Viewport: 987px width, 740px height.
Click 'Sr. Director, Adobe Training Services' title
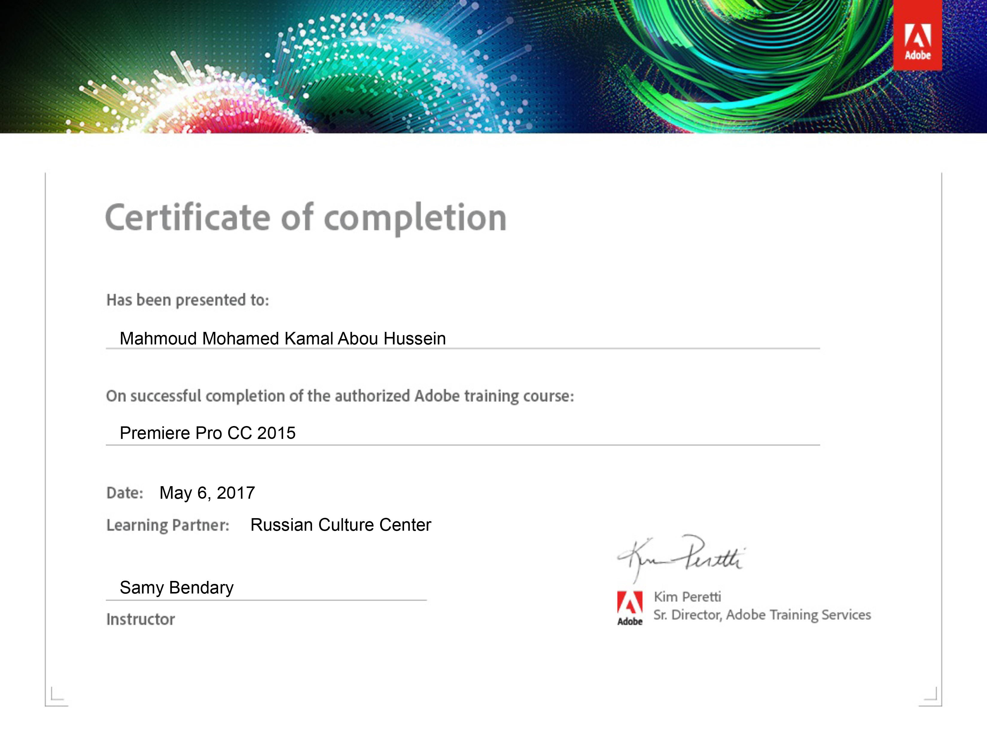pos(762,615)
